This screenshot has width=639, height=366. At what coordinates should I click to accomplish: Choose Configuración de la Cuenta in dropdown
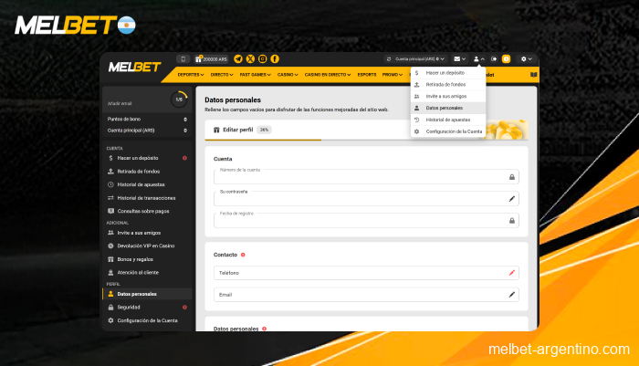(448, 131)
